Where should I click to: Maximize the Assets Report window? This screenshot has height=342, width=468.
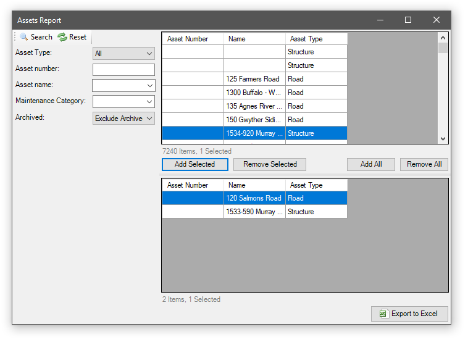click(408, 20)
